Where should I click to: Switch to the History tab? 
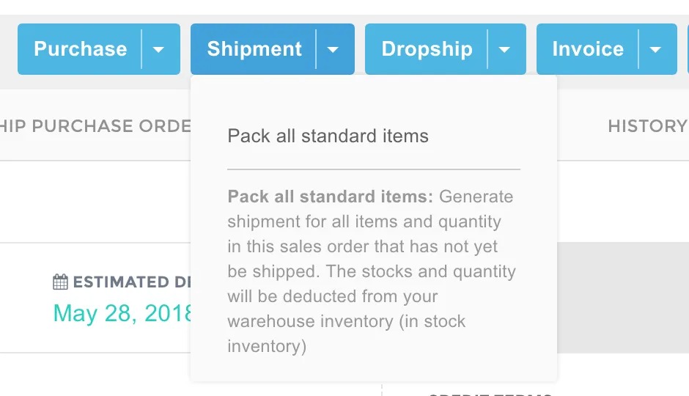pos(646,126)
